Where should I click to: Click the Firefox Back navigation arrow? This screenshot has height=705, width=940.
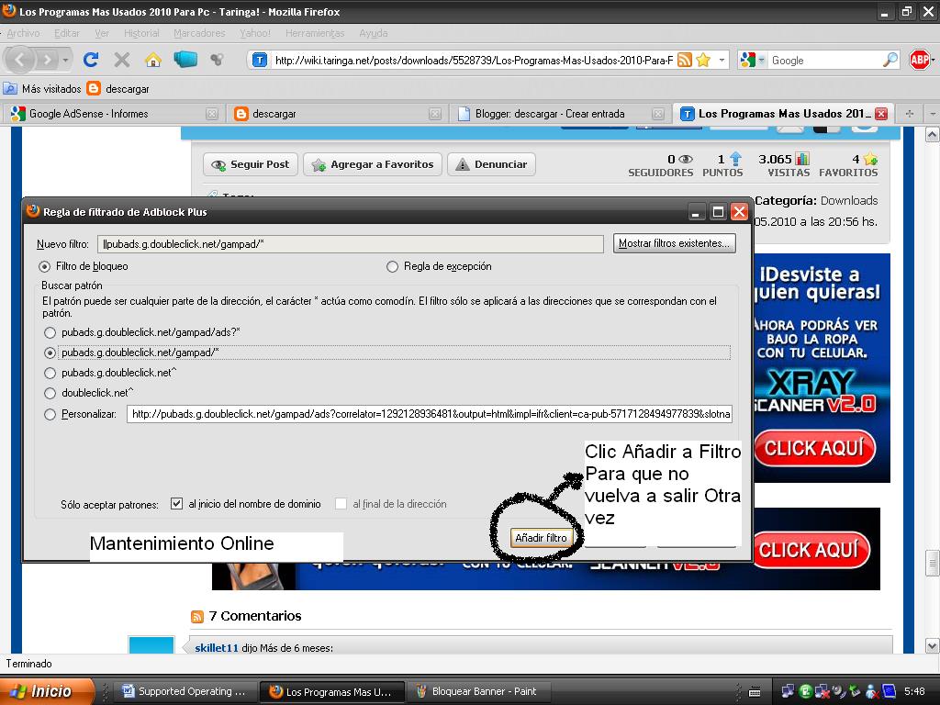click(x=20, y=60)
